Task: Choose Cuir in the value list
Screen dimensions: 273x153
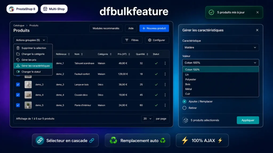Action: point(220,94)
